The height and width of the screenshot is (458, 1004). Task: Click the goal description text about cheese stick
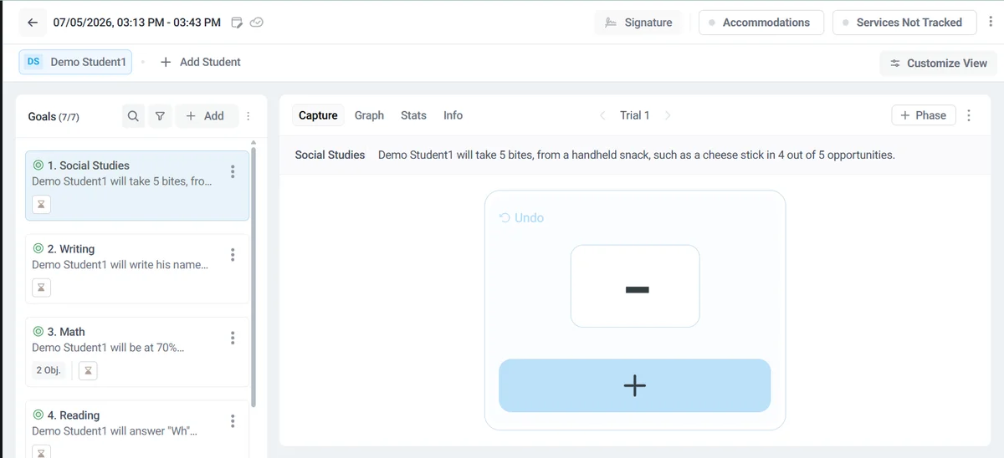[x=636, y=155]
